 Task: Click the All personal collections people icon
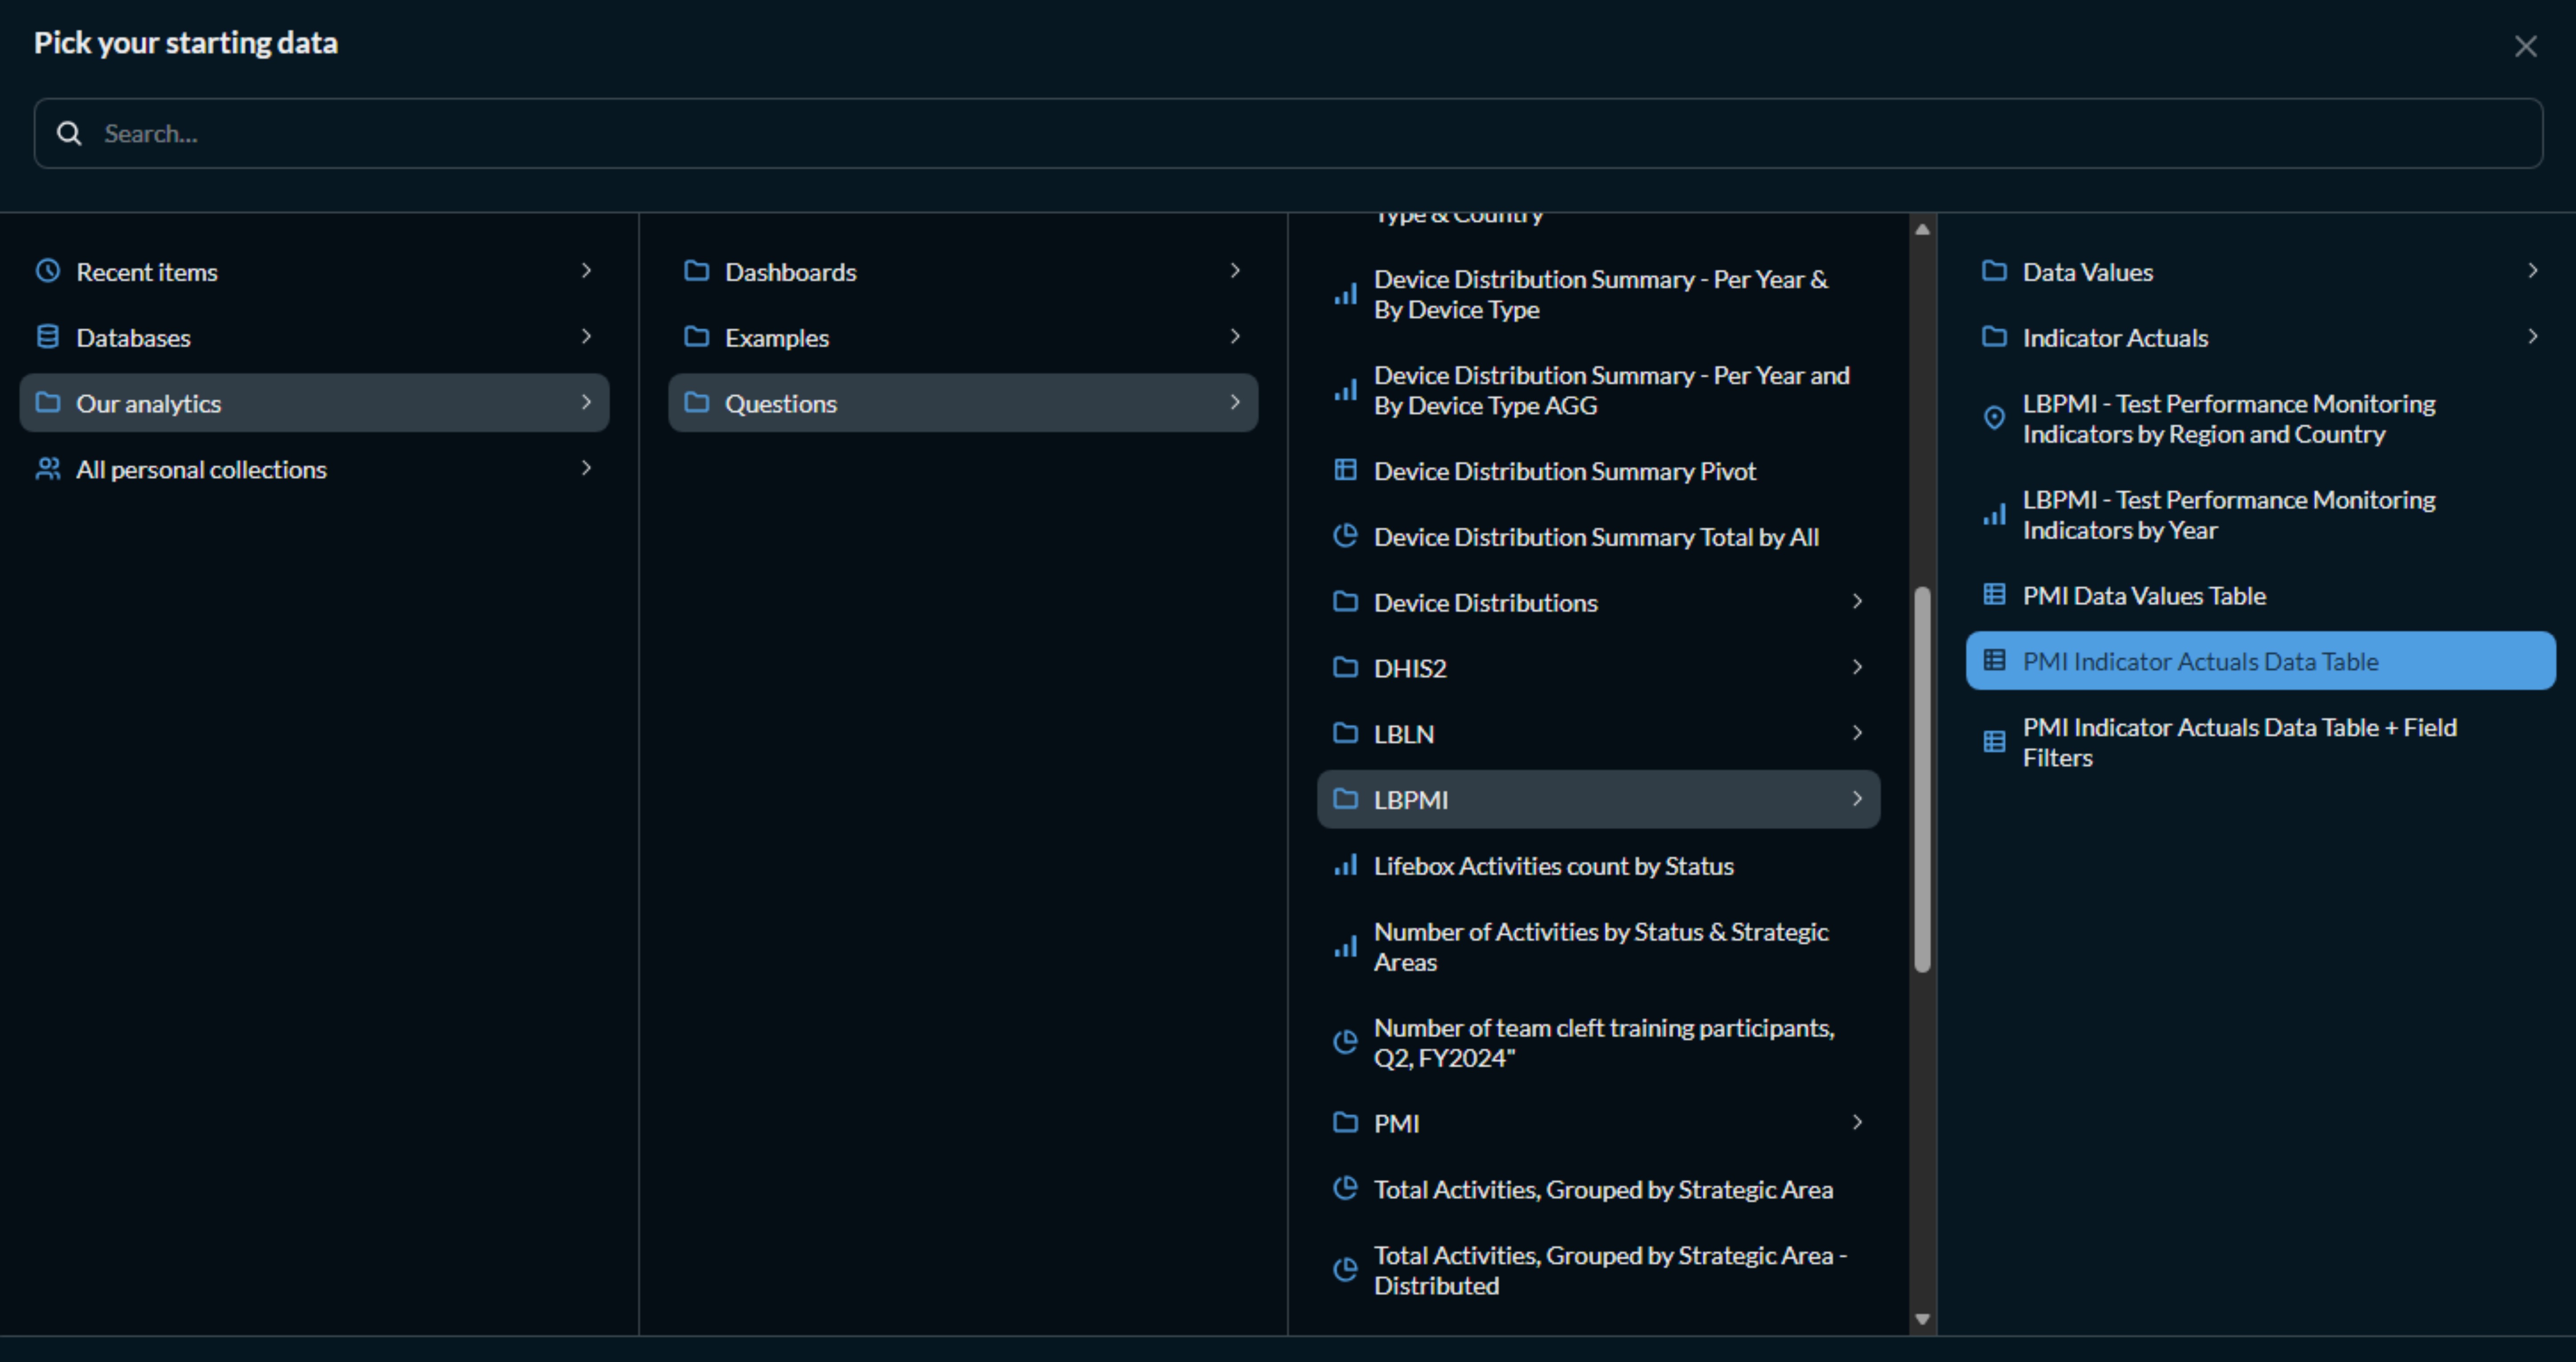48,469
